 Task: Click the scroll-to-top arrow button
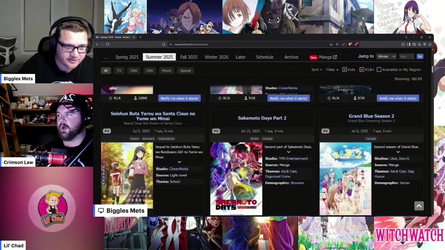(x=419, y=206)
